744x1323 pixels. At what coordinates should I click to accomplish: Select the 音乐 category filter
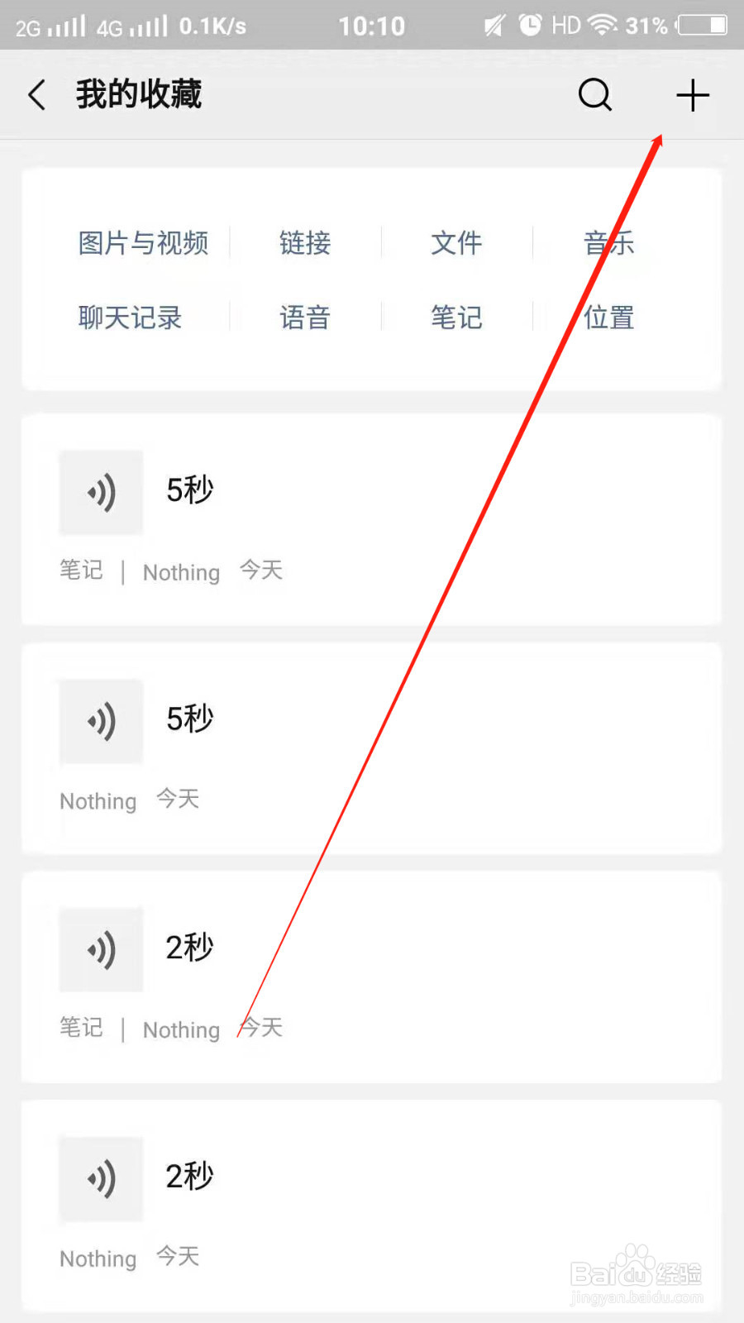608,243
